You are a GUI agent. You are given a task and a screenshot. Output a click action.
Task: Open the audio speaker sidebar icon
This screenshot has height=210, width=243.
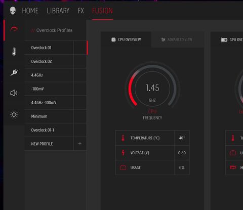coord(14,93)
